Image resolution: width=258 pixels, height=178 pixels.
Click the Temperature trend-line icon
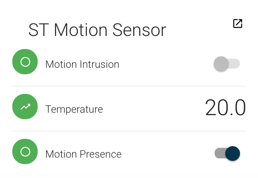tap(25, 107)
